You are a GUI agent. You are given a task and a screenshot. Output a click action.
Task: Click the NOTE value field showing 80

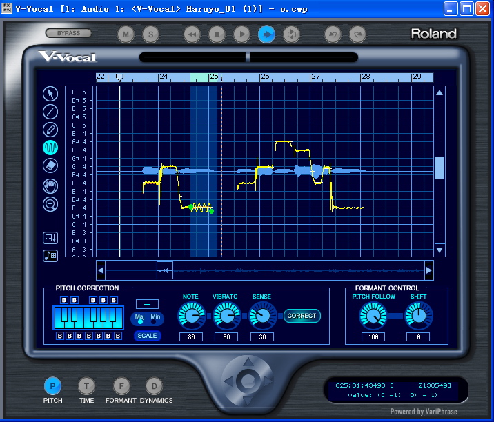(191, 337)
